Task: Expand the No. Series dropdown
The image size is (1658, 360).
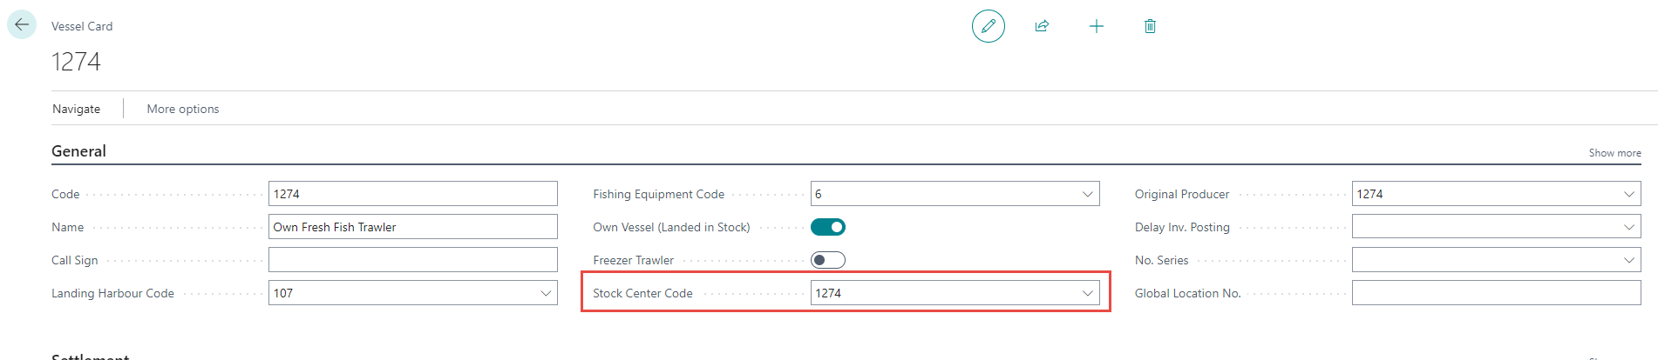Action: pyautogui.click(x=1628, y=260)
